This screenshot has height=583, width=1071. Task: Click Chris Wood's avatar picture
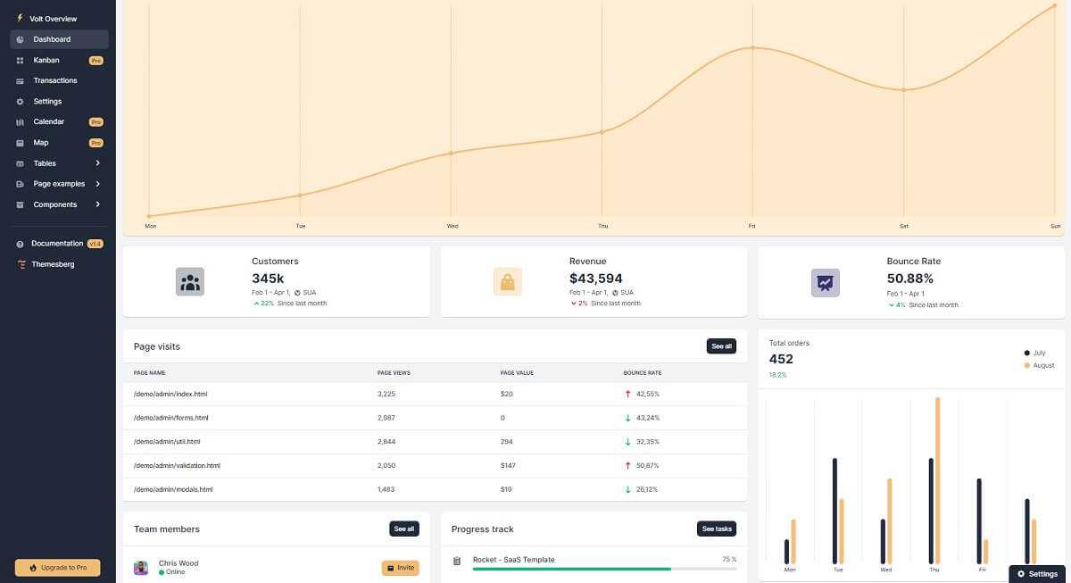tap(141, 568)
